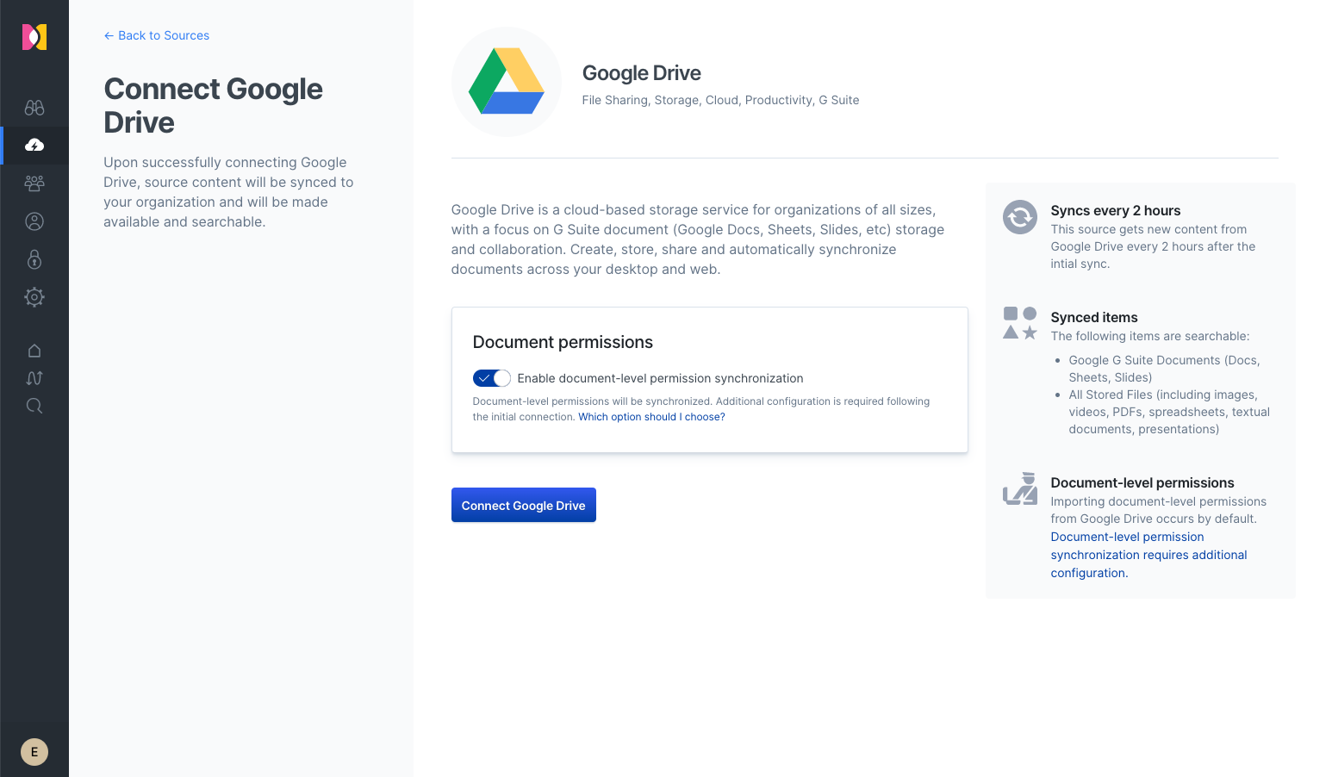Open the user avatar labeled E
Image resolution: width=1332 pixels, height=777 pixels.
[x=34, y=752]
